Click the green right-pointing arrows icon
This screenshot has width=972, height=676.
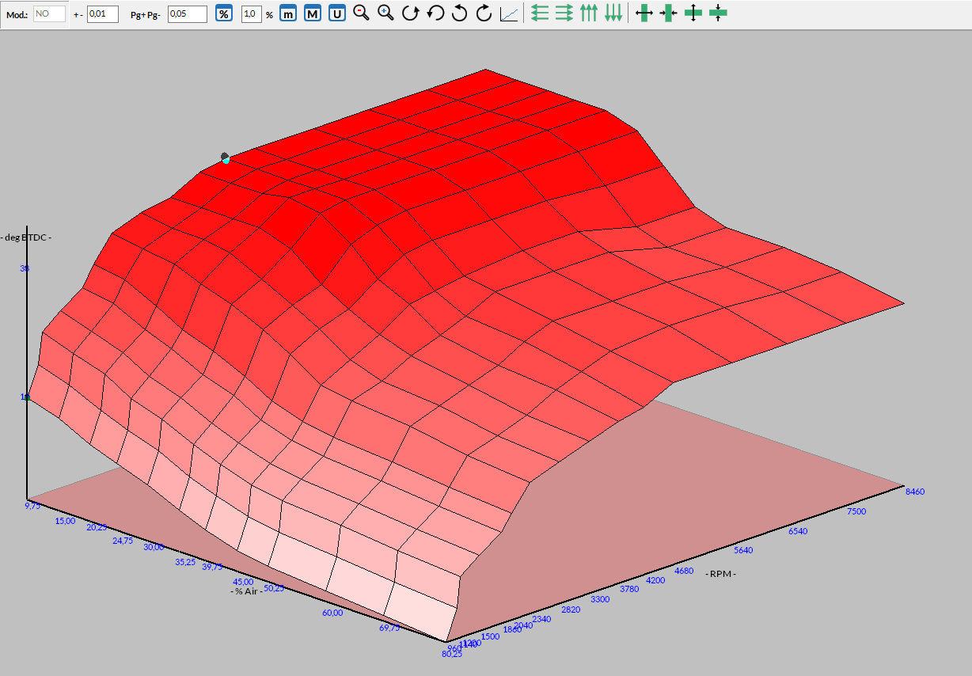564,13
